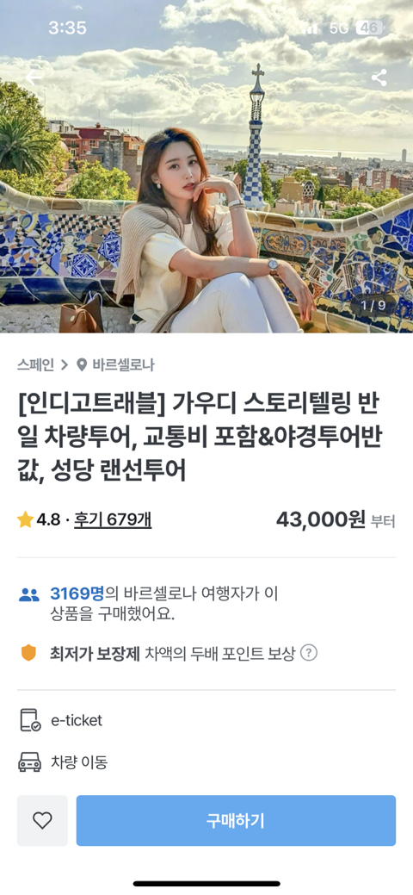Image resolution: width=413 pixels, height=895 pixels.
Task: Tap the car 차량 이동 icon
Action: point(29,762)
